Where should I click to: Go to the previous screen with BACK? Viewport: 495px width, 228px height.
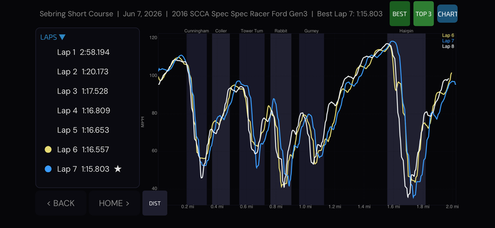point(61,203)
